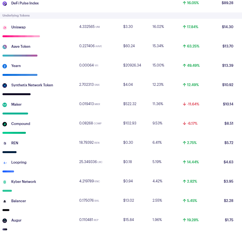The image size is (242, 232).
Task: Click the REN quantity 18.79392 REN
Action: (89, 142)
